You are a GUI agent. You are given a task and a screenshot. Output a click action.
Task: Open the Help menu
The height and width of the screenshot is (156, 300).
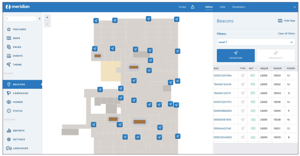tap(222, 7)
